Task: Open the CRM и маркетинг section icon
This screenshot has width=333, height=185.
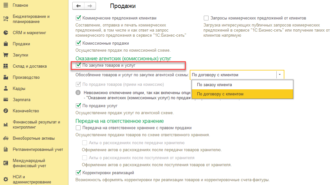Action: pos(5,32)
